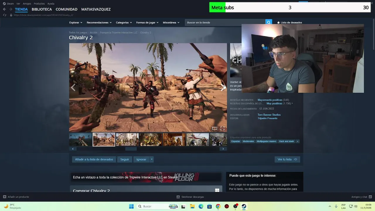Click Añadir a tu lista de deseados

94,159
